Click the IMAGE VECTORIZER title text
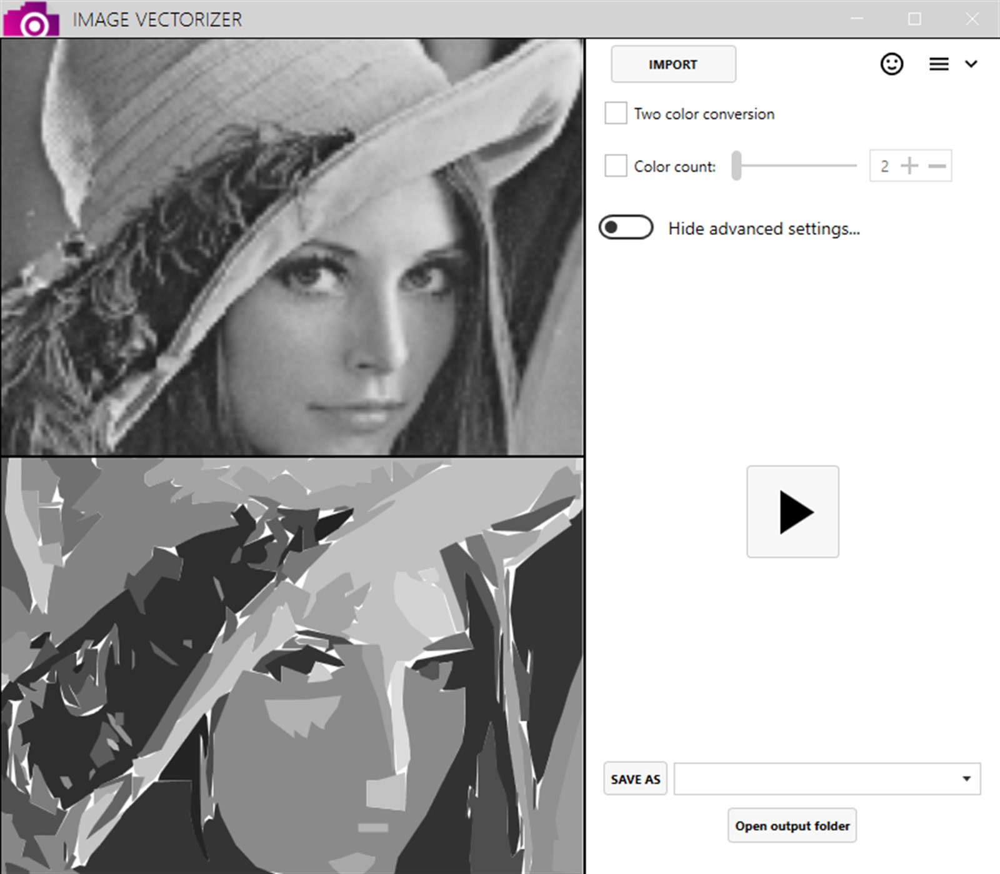The height and width of the screenshot is (874, 1000). click(x=157, y=19)
